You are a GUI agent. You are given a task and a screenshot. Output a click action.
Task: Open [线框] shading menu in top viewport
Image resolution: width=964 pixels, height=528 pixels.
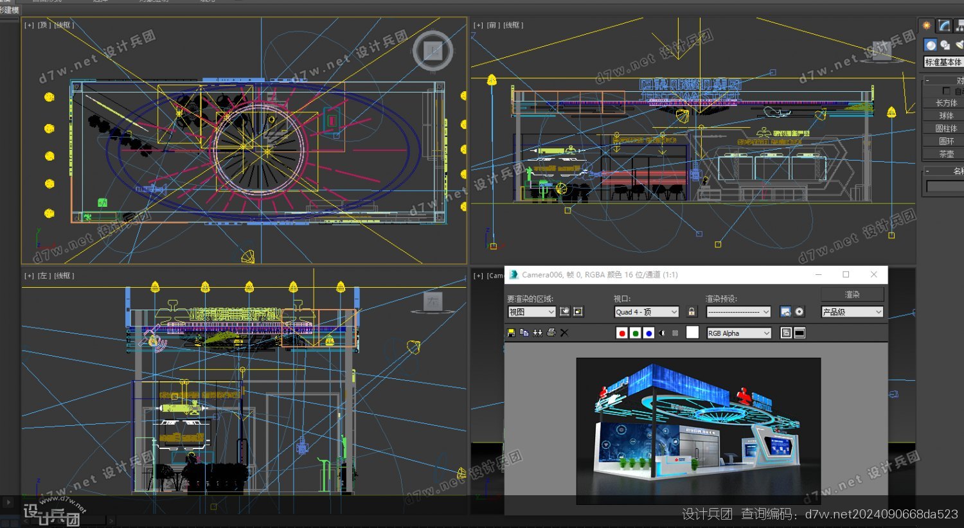pos(64,25)
